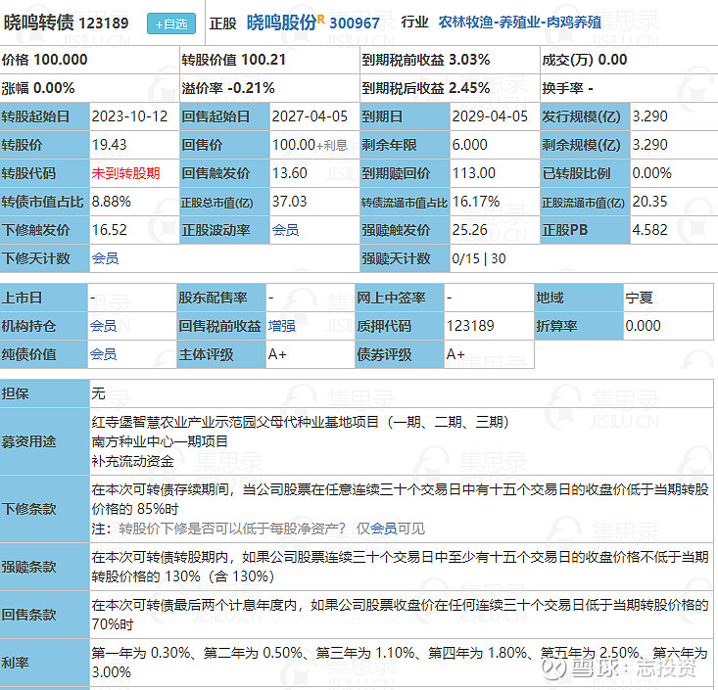Image resolution: width=718 pixels, height=690 pixels.
Task: Click 回售价 value 100.00+利息
Action: point(310,145)
